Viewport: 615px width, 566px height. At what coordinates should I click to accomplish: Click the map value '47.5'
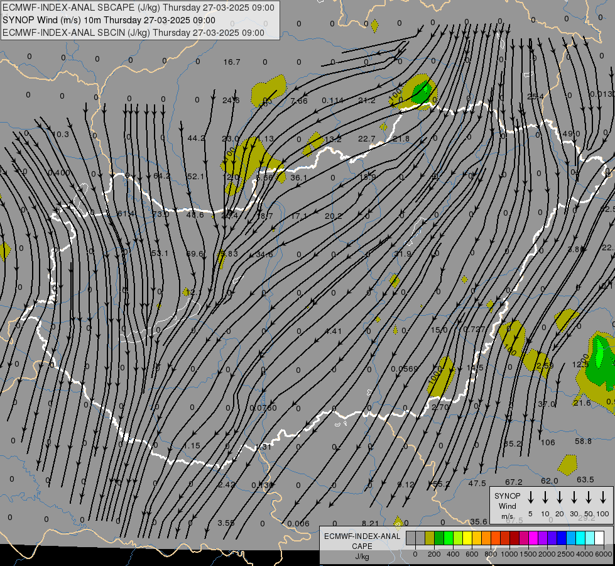[x=477, y=483]
